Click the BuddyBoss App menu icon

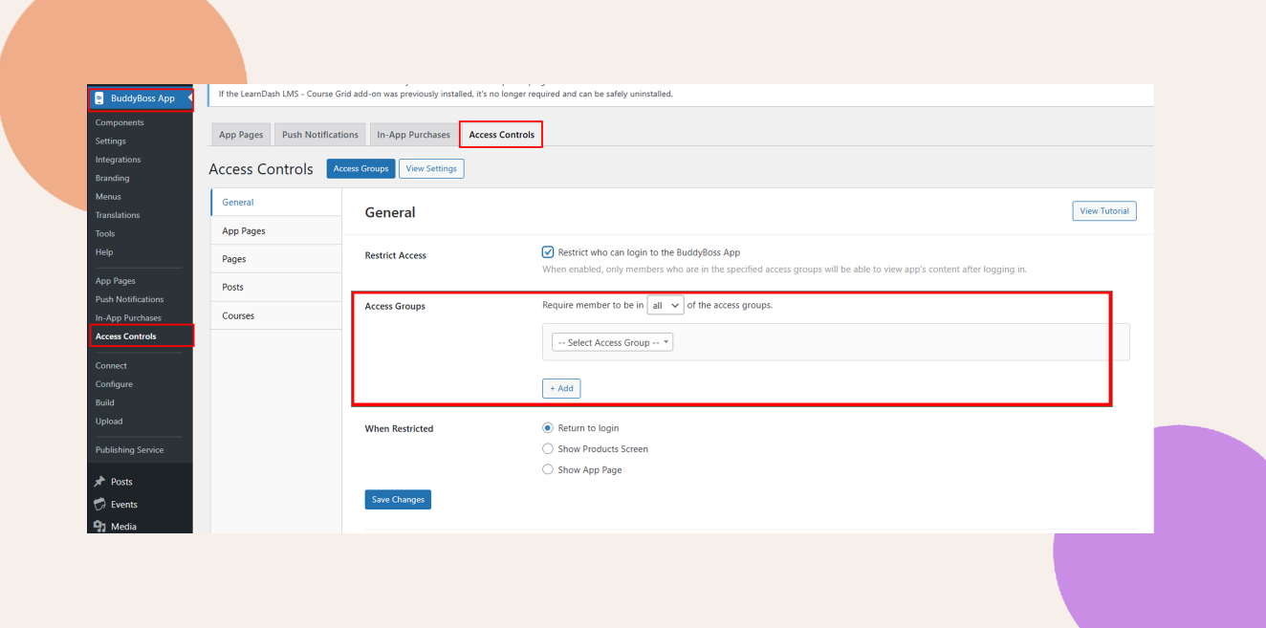[98, 97]
